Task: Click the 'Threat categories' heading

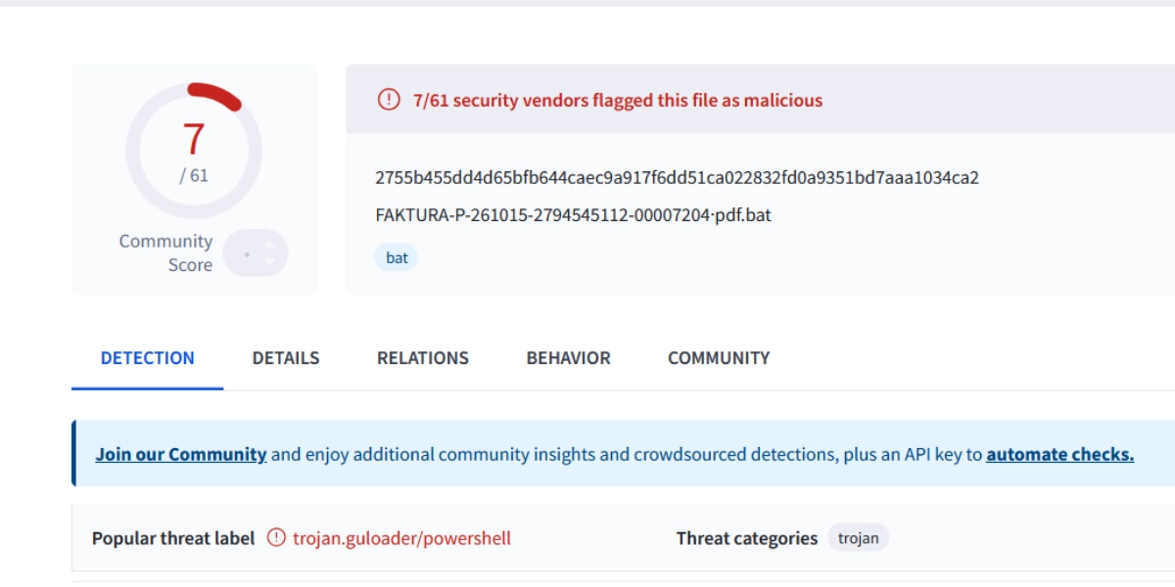Action: [x=746, y=538]
